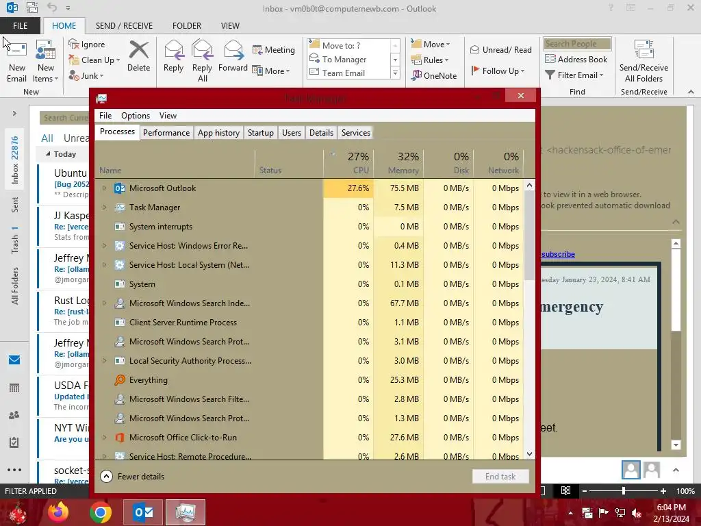Switch to the VIEW ribbon tab
The image size is (701, 526).
[x=230, y=26]
